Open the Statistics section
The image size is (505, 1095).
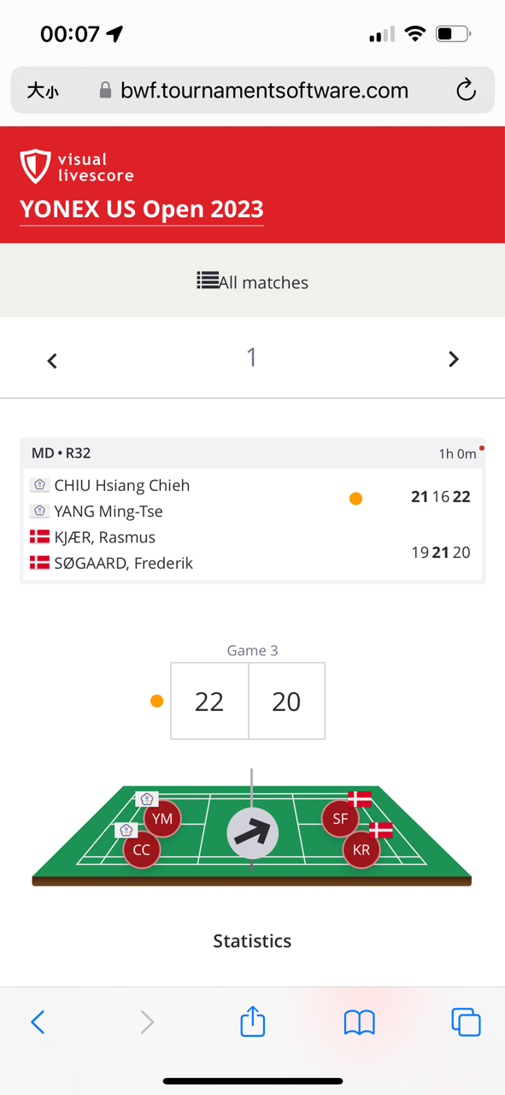click(252, 941)
